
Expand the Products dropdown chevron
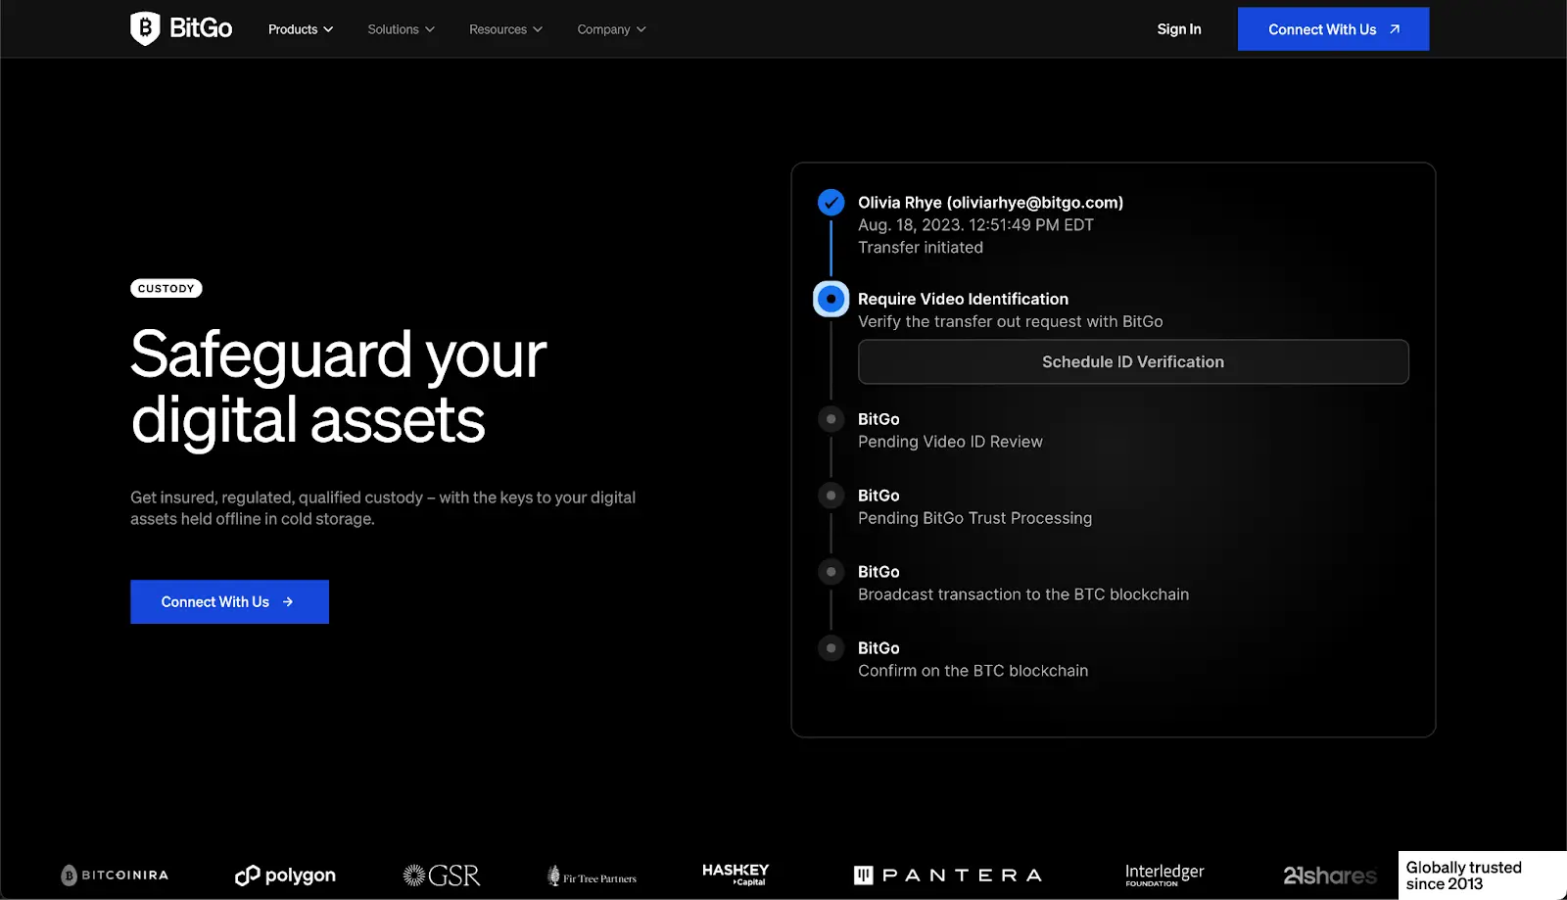(x=328, y=29)
